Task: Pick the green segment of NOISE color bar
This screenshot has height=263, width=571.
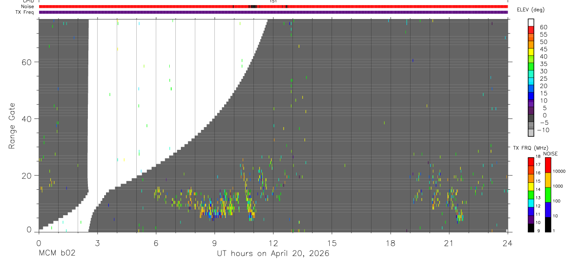Action: [548, 195]
